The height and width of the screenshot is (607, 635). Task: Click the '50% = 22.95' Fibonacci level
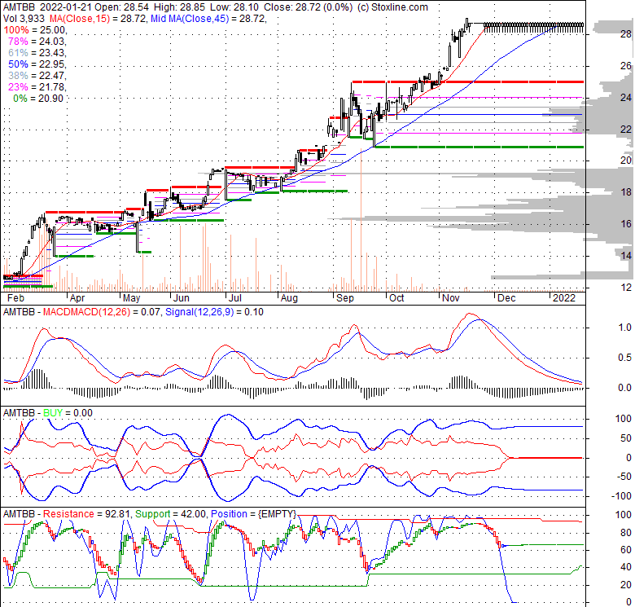37,64
